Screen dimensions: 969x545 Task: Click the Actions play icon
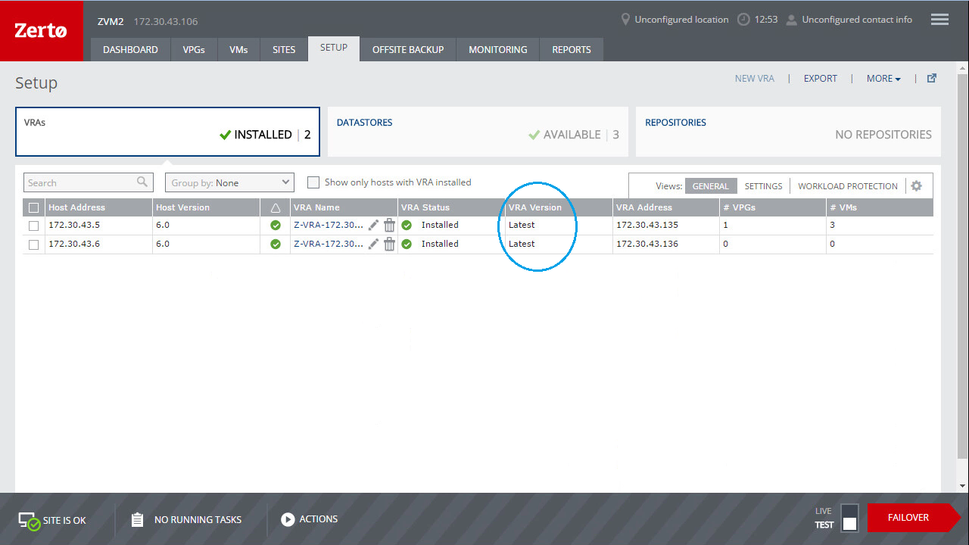(288, 519)
